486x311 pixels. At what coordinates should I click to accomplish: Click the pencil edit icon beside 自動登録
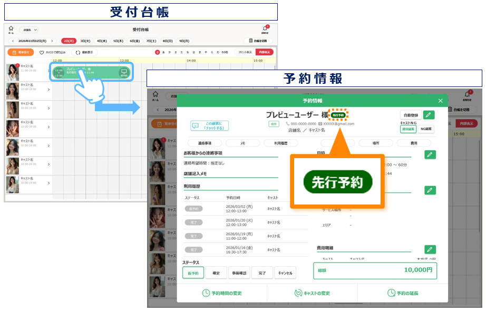point(429,115)
